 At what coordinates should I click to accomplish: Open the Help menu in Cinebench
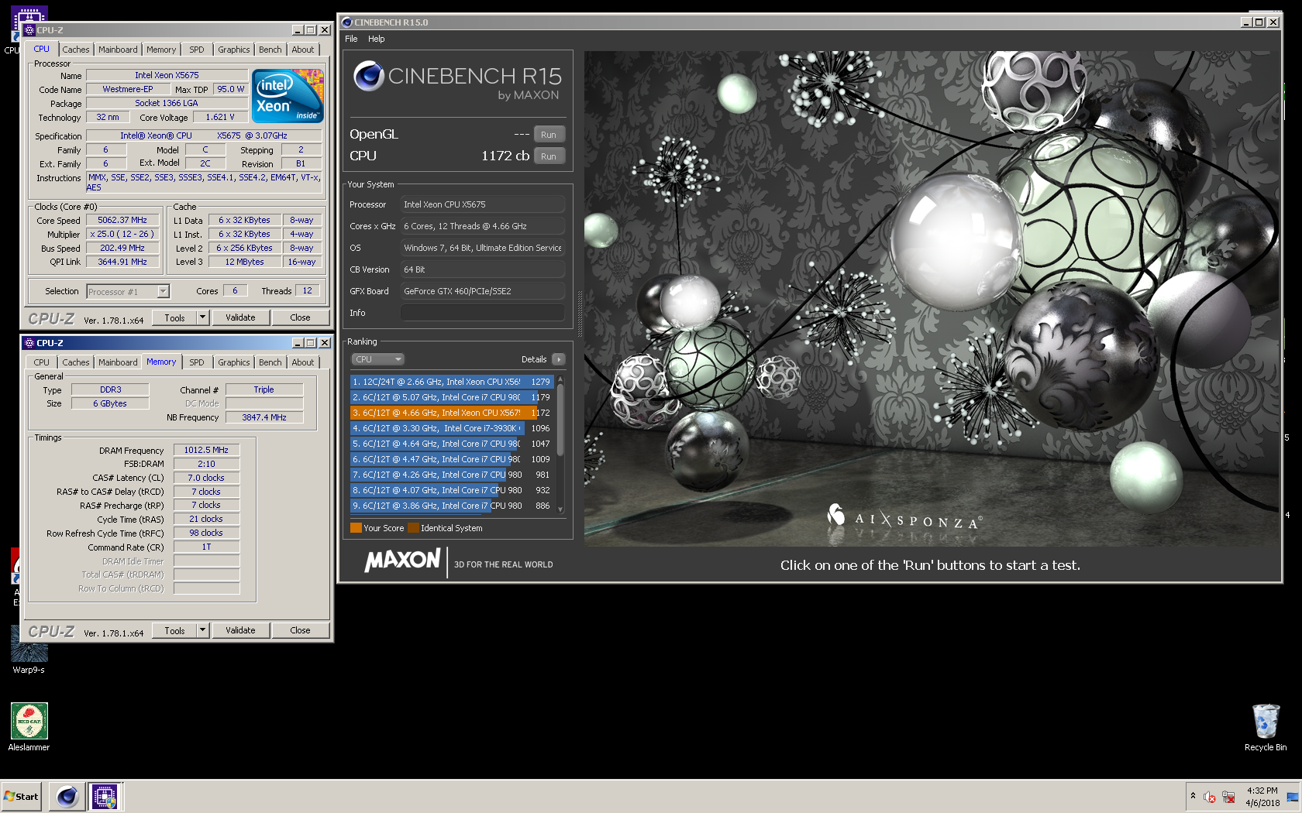[x=376, y=39]
